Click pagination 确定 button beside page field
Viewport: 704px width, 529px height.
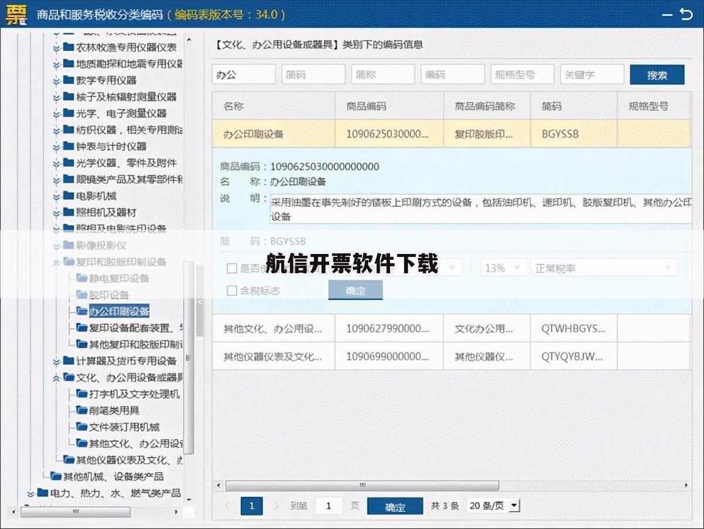click(395, 507)
